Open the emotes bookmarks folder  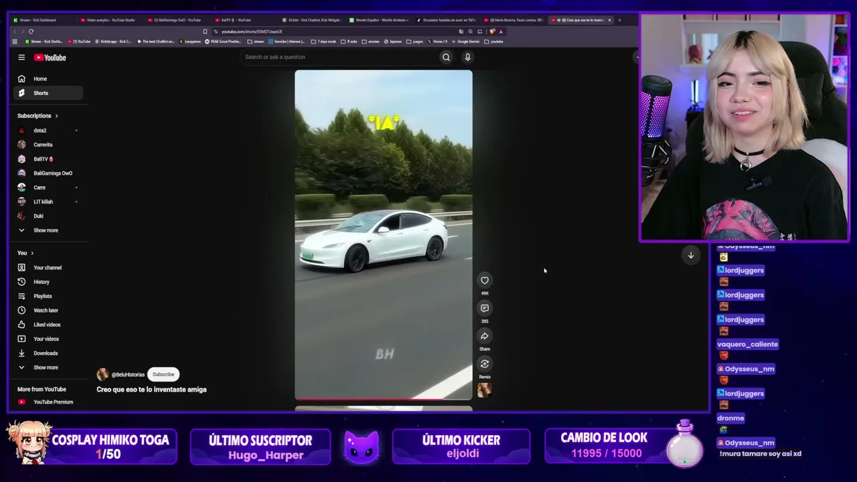[x=371, y=42]
